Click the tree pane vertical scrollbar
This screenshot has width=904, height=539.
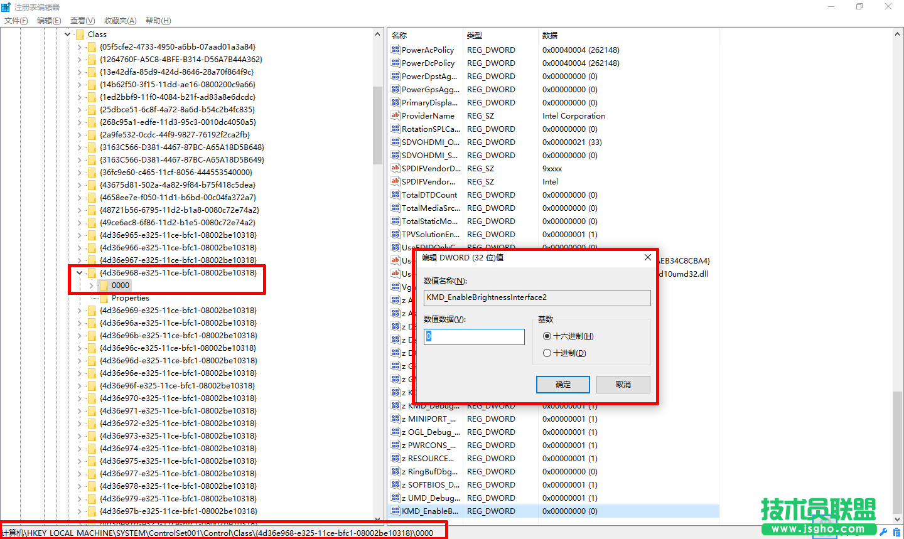[x=377, y=125]
